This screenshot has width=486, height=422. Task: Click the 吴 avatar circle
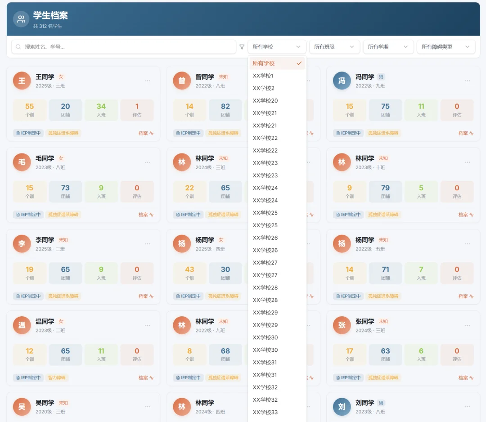pos(22,407)
